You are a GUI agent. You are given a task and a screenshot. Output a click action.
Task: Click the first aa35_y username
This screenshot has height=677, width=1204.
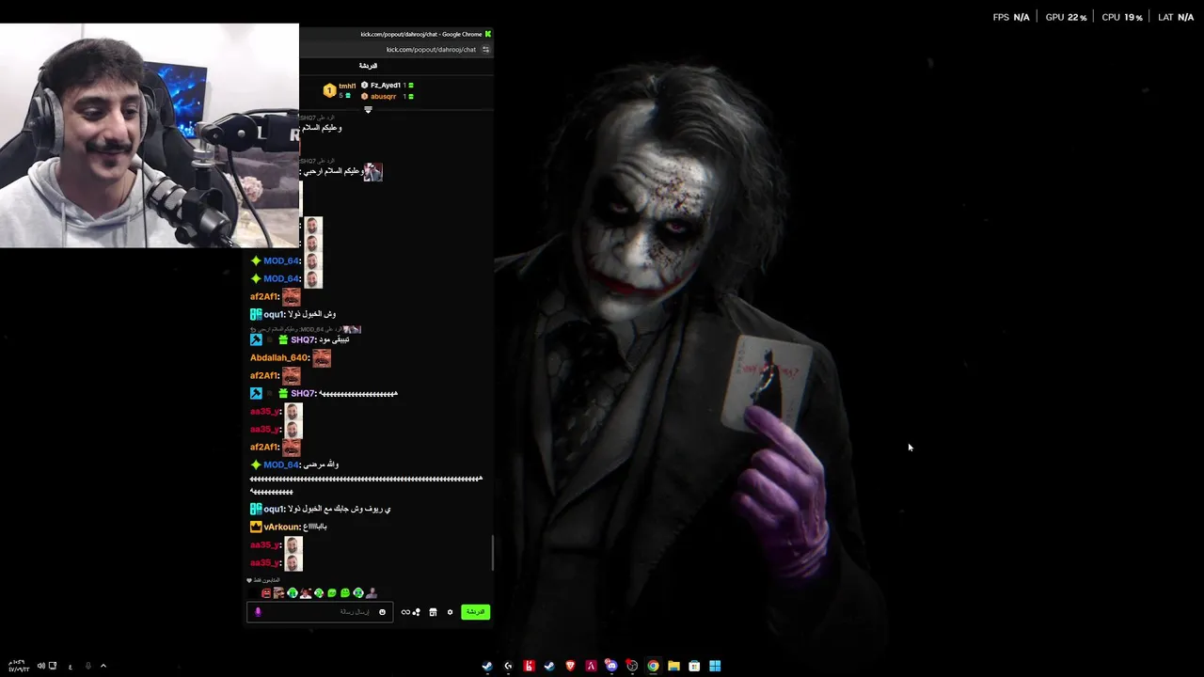click(x=264, y=411)
